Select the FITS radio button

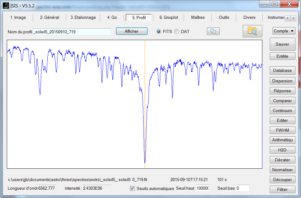[159, 31]
